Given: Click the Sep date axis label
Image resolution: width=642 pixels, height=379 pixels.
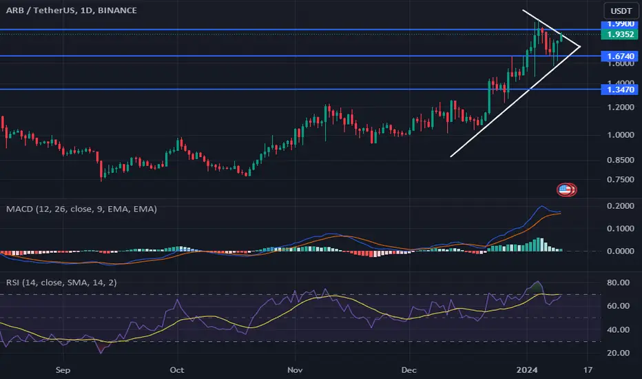Looking at the screenshot, I should [63, 370].
